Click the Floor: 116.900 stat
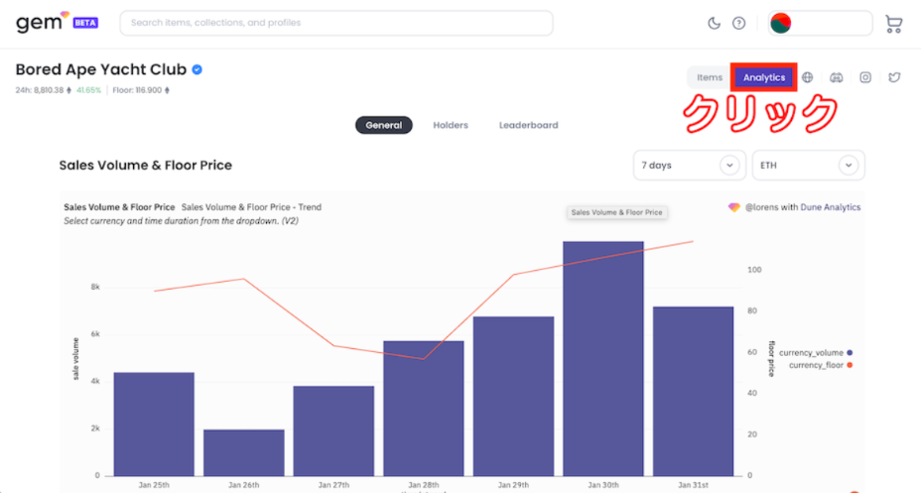921x493 pixels. 141,90
